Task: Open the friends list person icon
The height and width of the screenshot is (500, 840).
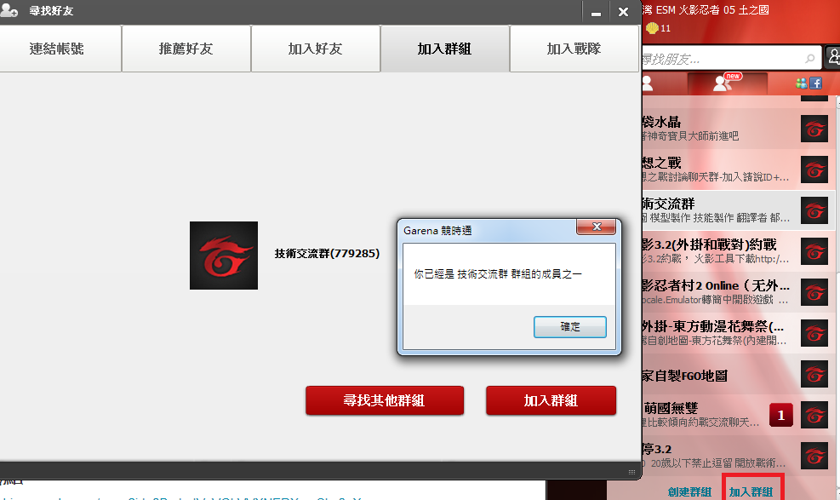Action: (647, 83)
